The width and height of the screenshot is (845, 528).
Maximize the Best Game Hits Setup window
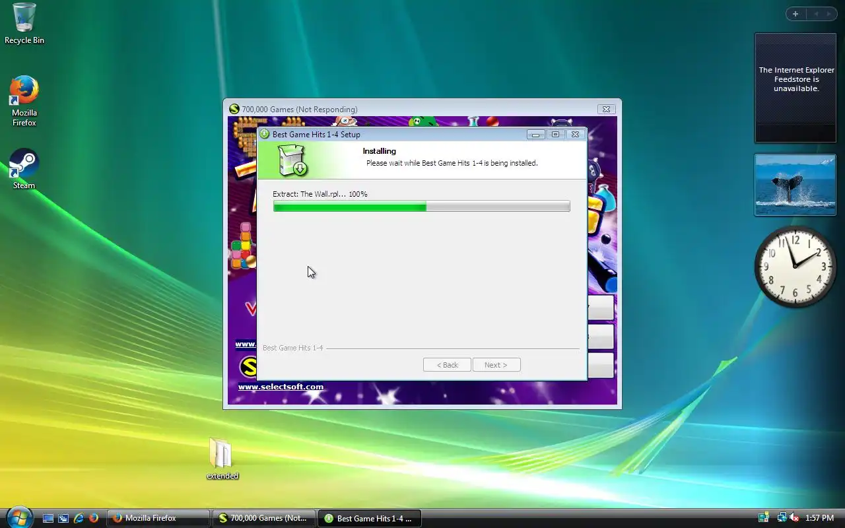coord(555,135)
